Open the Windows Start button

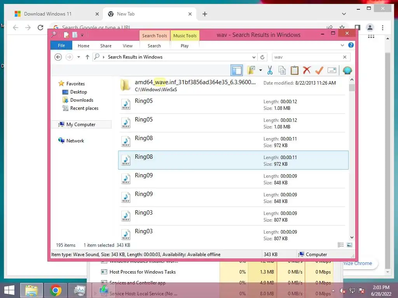[x=9, y=290]
